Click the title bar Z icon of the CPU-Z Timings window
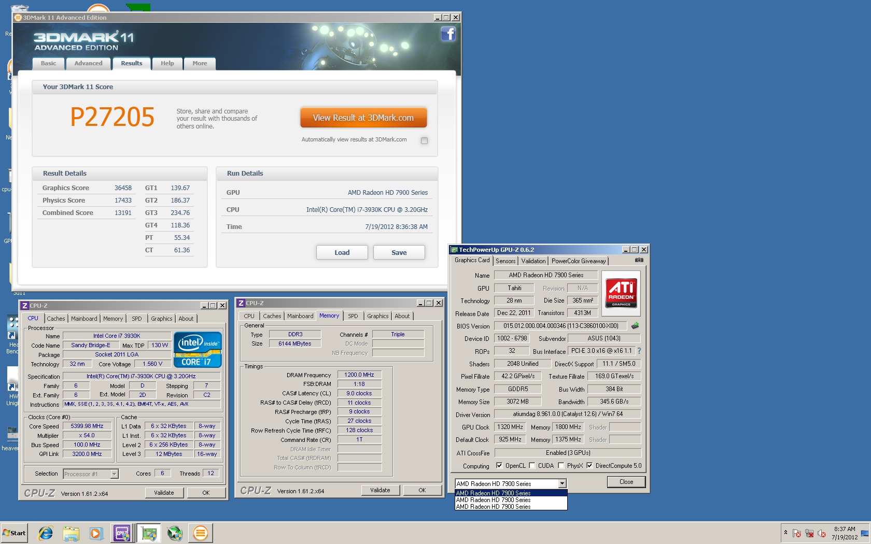Screen dimensions: 871x544 point(241,303)
